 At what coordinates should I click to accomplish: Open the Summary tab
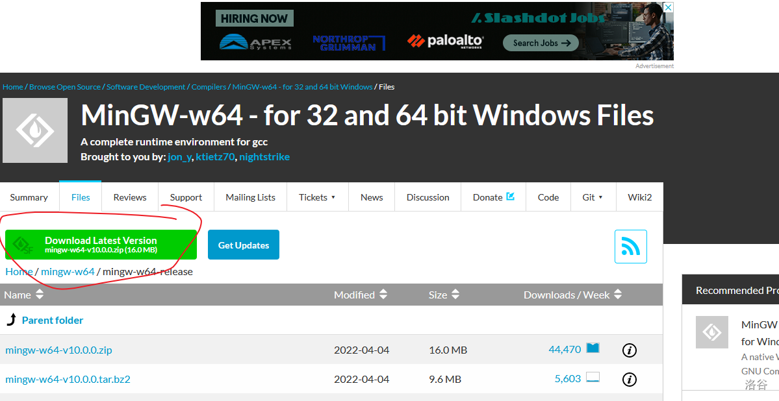(x=29, y=197)
